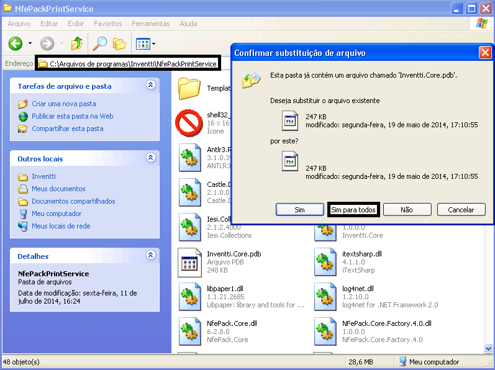495x370 pixels.
Task: Select the shell32 blocked icon file
Action: click(188, 122)
